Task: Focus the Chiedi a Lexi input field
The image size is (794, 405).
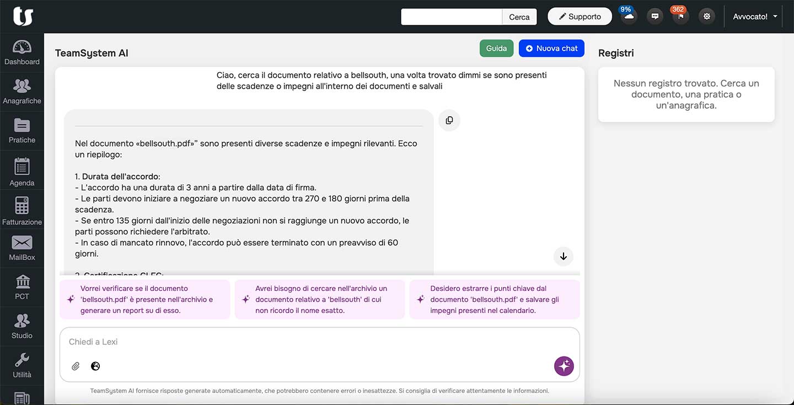Action: 320,342
